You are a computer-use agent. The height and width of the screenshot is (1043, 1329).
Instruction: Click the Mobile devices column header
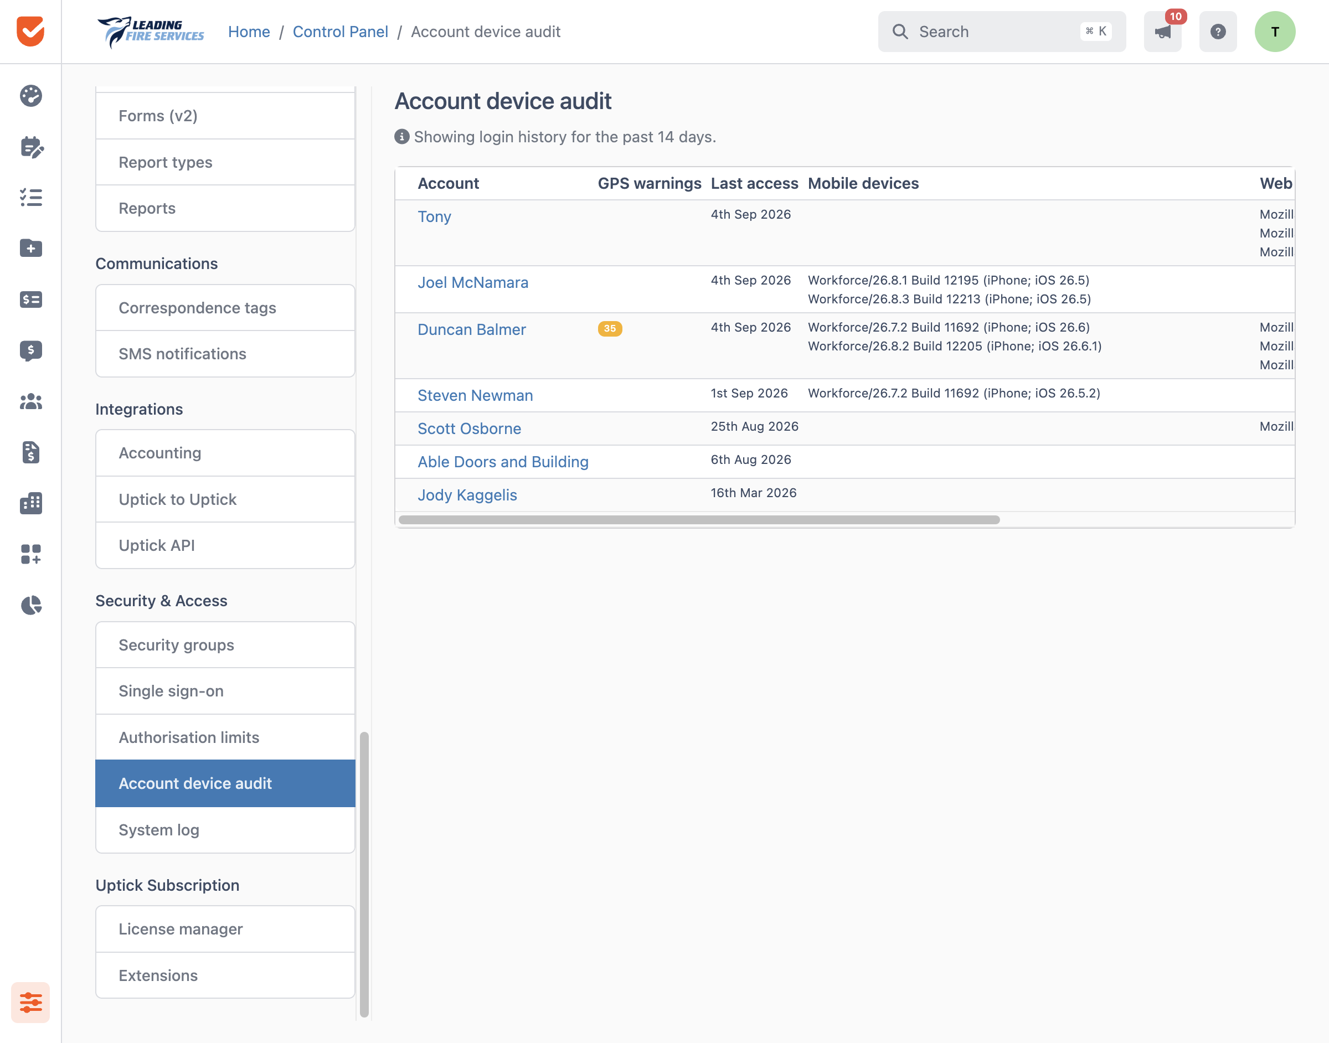pyautogui.click(x=863, y=183)
